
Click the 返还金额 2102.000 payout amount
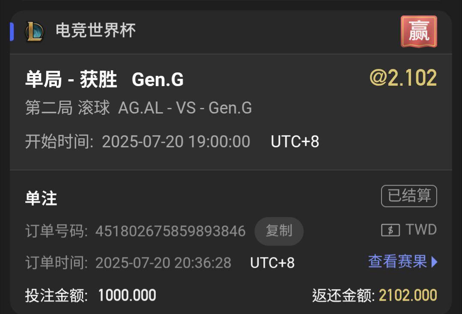tap(375, 296)
